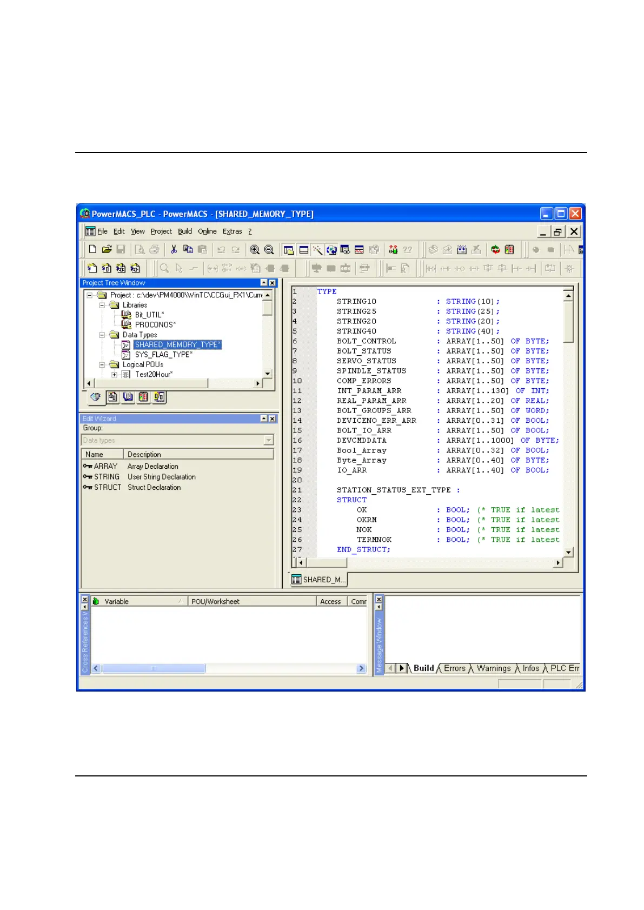Click the PowerMACS application icon in title bar
Image resolution: width=644 pixels, height=910 pixels.
(x=85, y=214)
